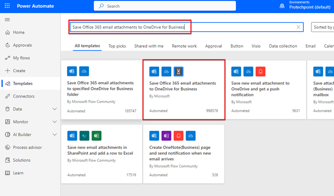Click the green Excel icon on card

point(96,135)
